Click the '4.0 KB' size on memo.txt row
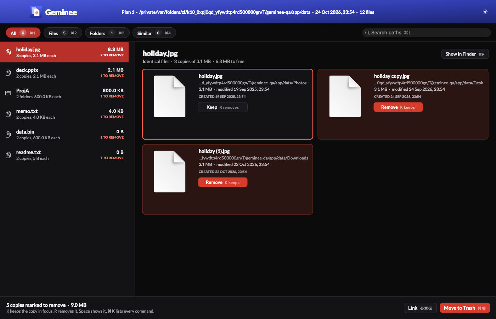The image size is (496, 319). [x=116, y=111]
